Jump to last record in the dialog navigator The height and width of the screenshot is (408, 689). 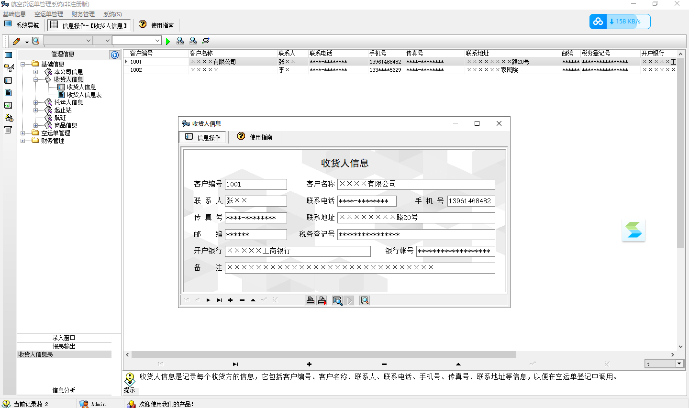[x=220, y=300]
